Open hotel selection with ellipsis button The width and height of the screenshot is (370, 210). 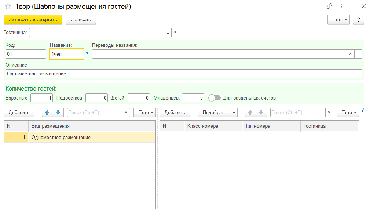coord(167,32)
